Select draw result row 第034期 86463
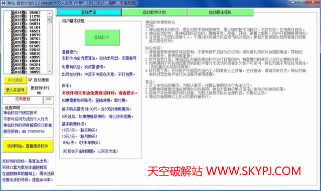The width and height of the screenshot is (321, 191). pos(26,12)
